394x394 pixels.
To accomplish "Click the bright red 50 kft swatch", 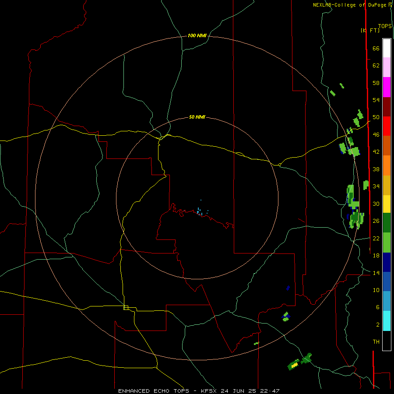I will pyautogui.click(x=387, y=126).
